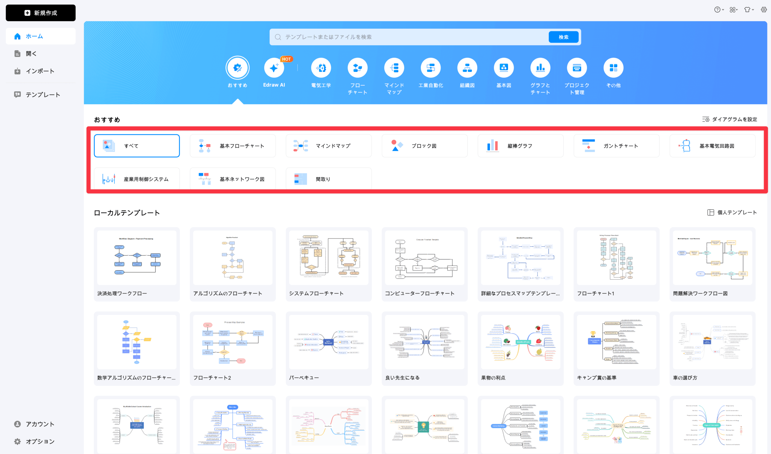Select the 基本フローチャート diagram type card
This screenshot has width=771, height=454.
click(233, 146)
